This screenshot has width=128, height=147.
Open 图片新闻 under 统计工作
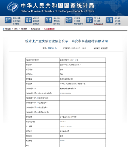point(57,24)
